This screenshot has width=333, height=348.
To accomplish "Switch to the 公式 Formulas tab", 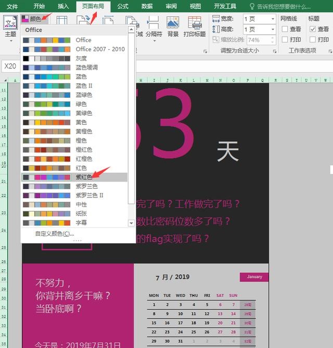I will (x=123, y=6).
